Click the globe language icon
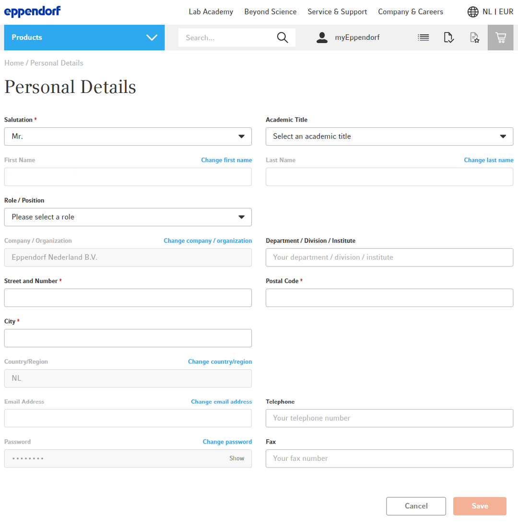This screenshot has height=525, width=518. [473, 11]
